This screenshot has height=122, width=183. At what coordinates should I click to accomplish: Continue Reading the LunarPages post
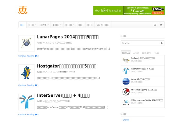coord(26,56)
